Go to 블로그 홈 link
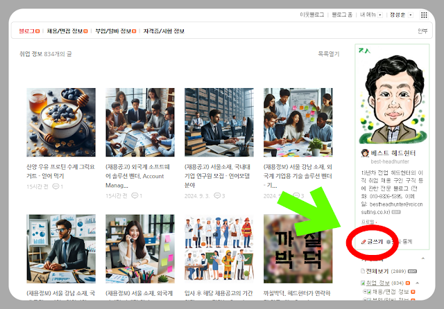The height and width of the screenshot is (309, 444). [342, 15]
